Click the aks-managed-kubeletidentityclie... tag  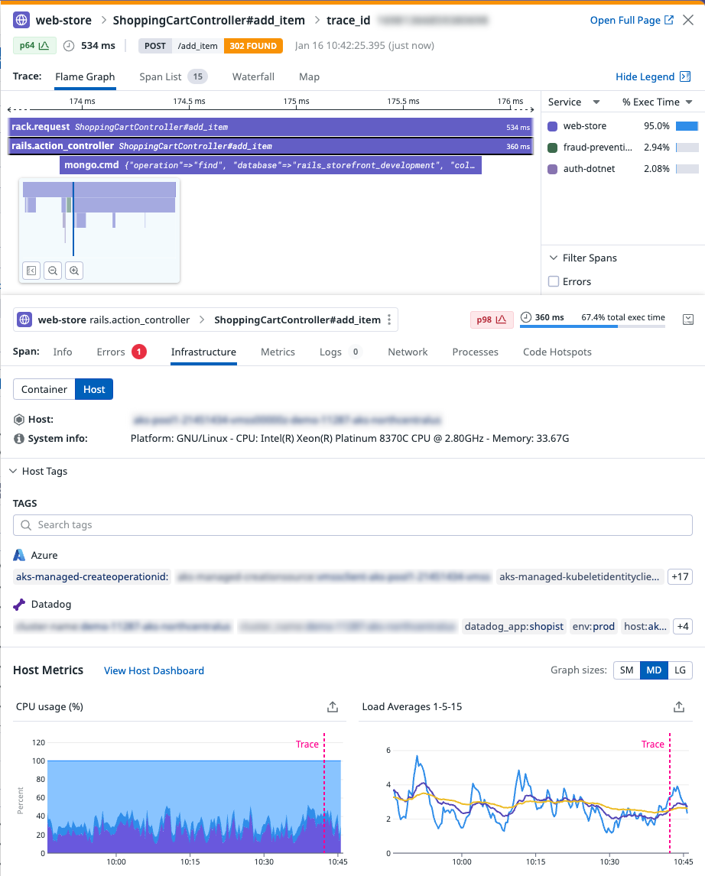pos(580,576)
